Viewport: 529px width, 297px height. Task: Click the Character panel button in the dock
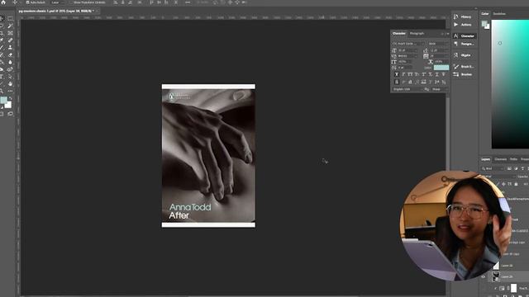click(x=465, y=35)
